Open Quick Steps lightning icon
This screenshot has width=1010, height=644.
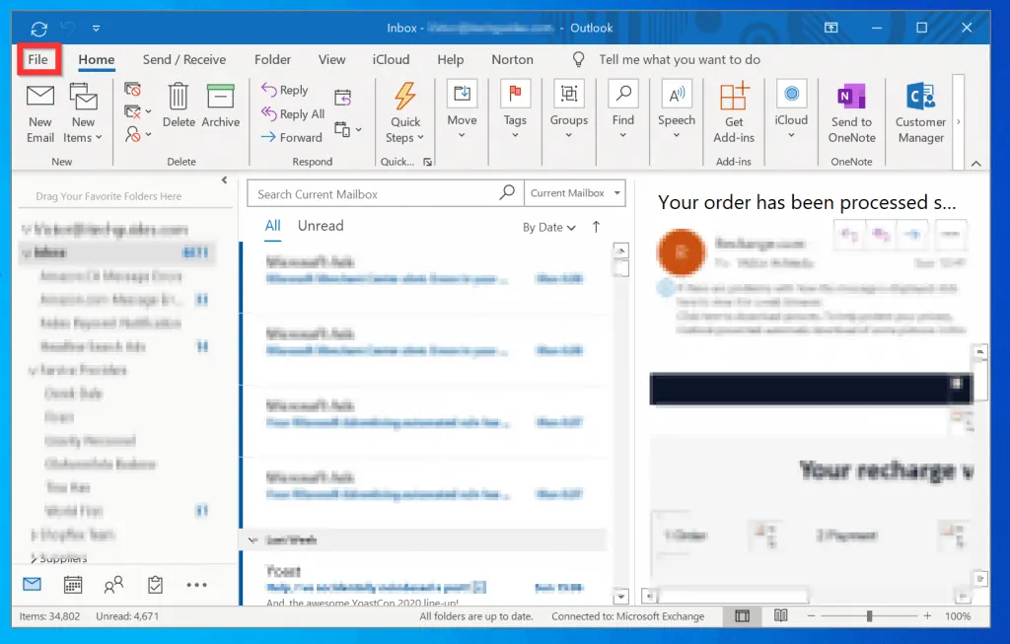click(405, 113)
